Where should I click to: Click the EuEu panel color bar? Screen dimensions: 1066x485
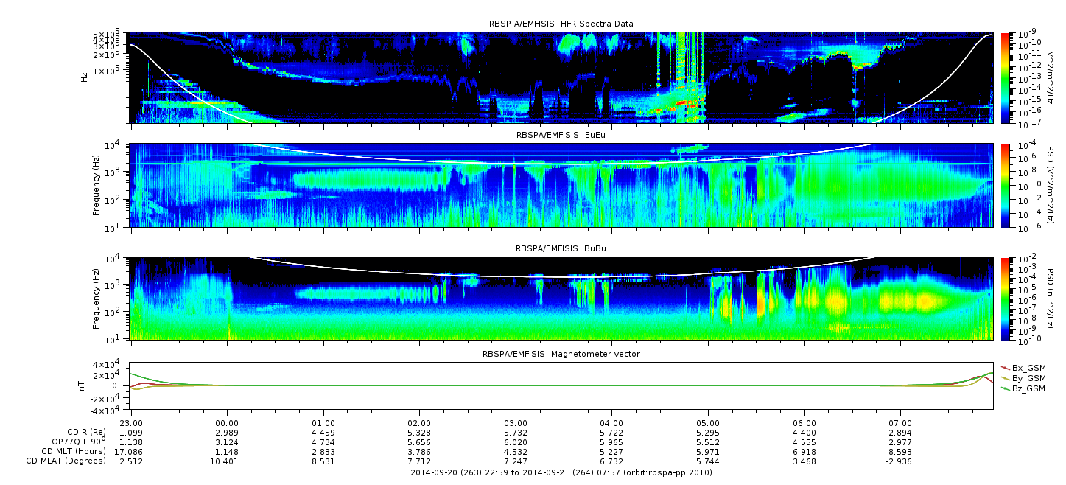point(1006,186)
